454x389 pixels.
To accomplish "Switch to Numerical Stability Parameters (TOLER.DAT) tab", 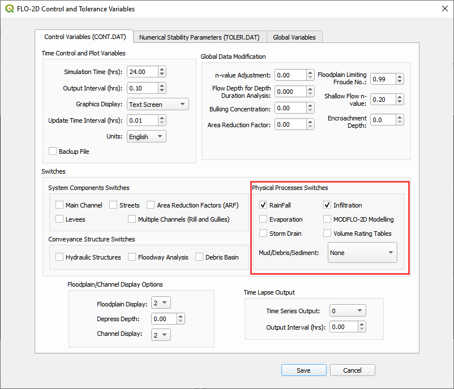I will coord(199,37).
